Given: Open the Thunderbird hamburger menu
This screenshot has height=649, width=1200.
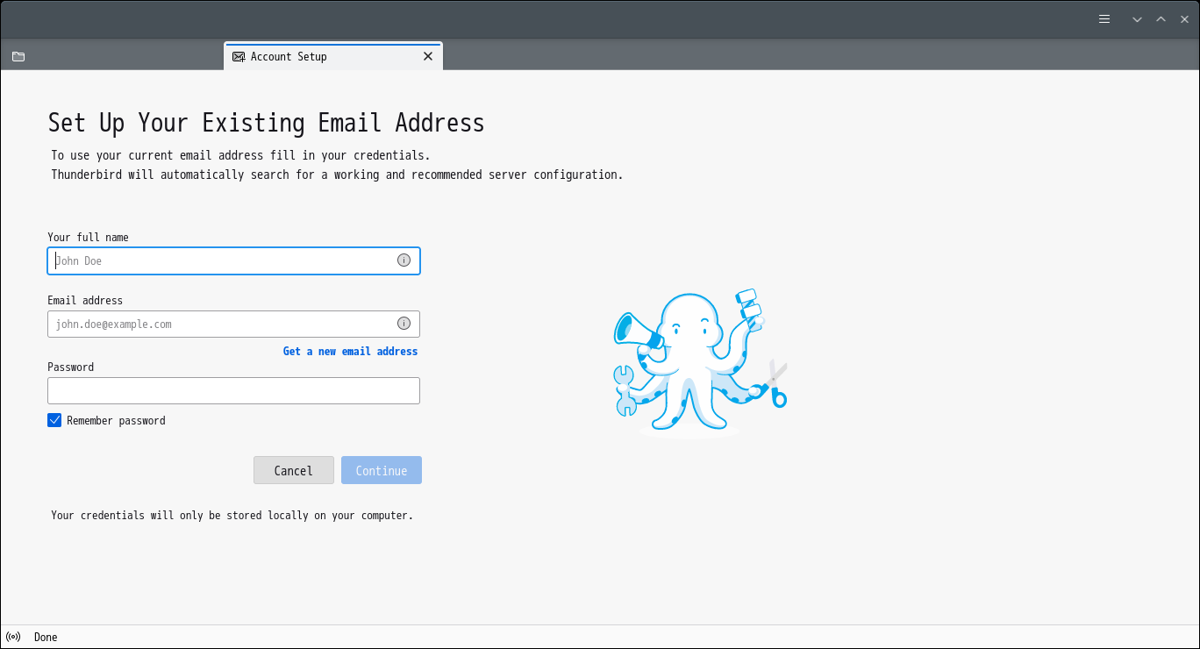Looking at the screenshot, I should [x=1104, y=19].
